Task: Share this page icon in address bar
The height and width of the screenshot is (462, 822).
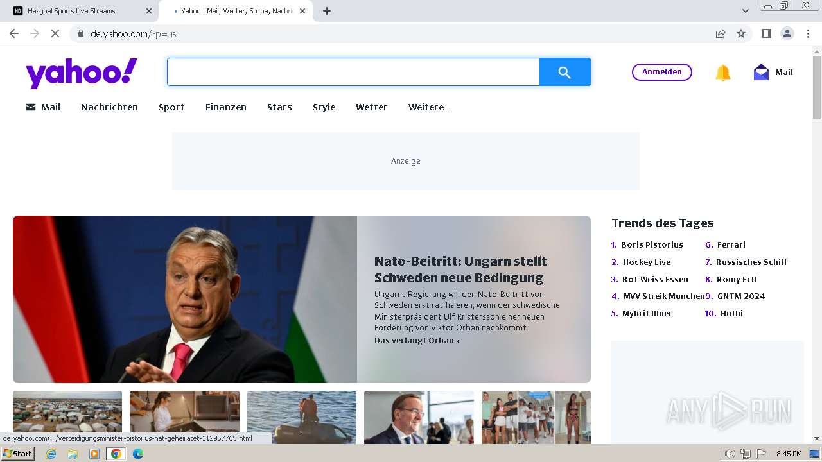Action: click(721, 34)
